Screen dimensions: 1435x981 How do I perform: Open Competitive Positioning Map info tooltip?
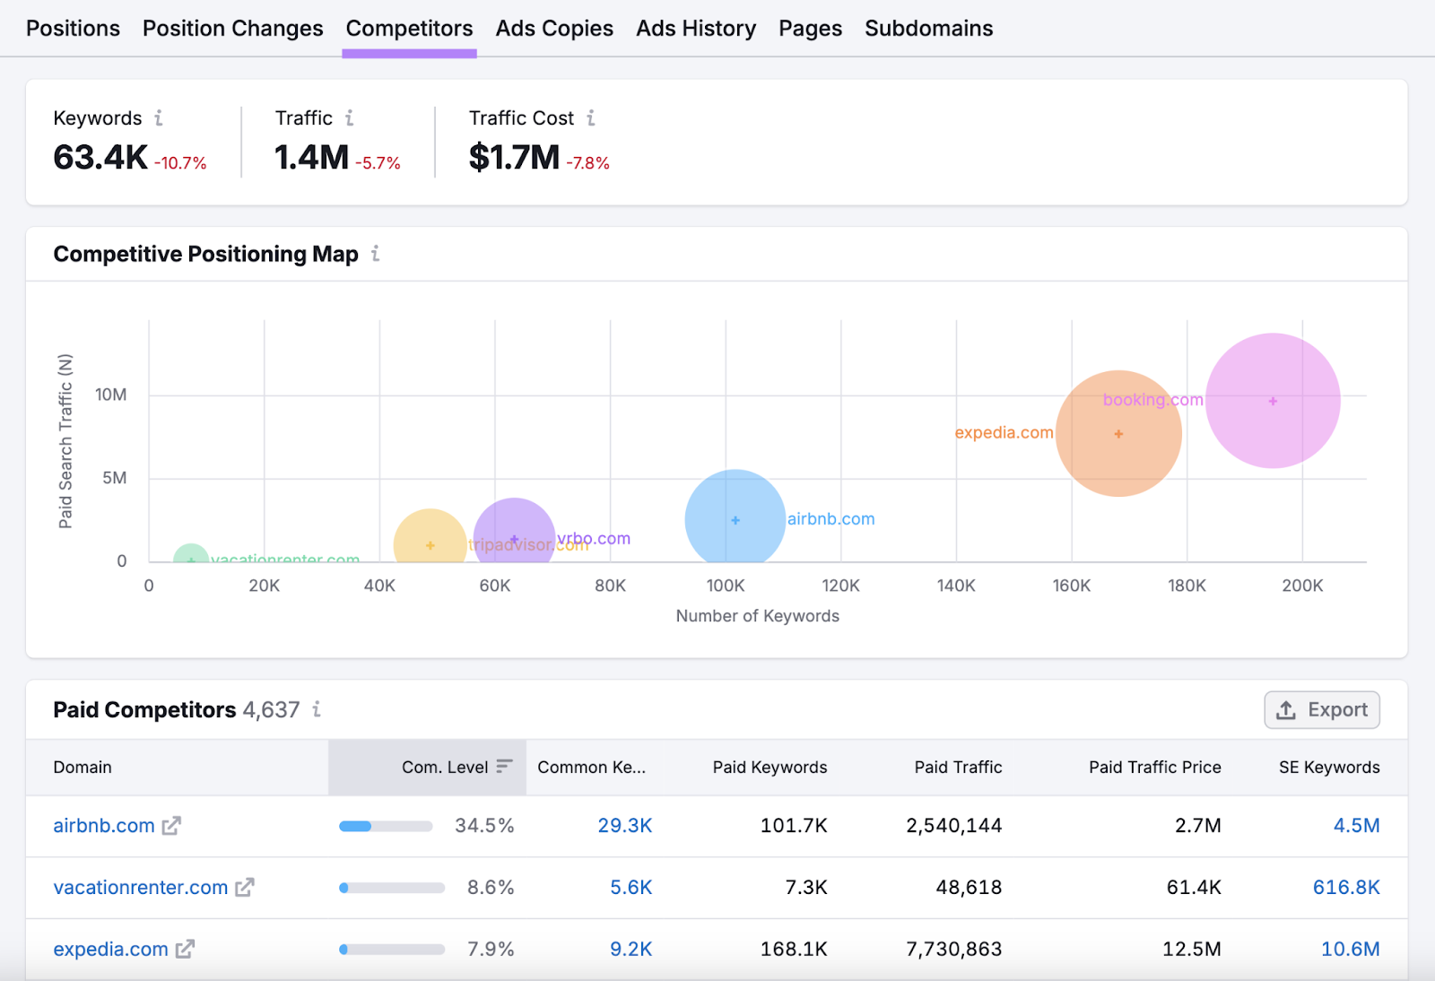click(x=375, y=255)
